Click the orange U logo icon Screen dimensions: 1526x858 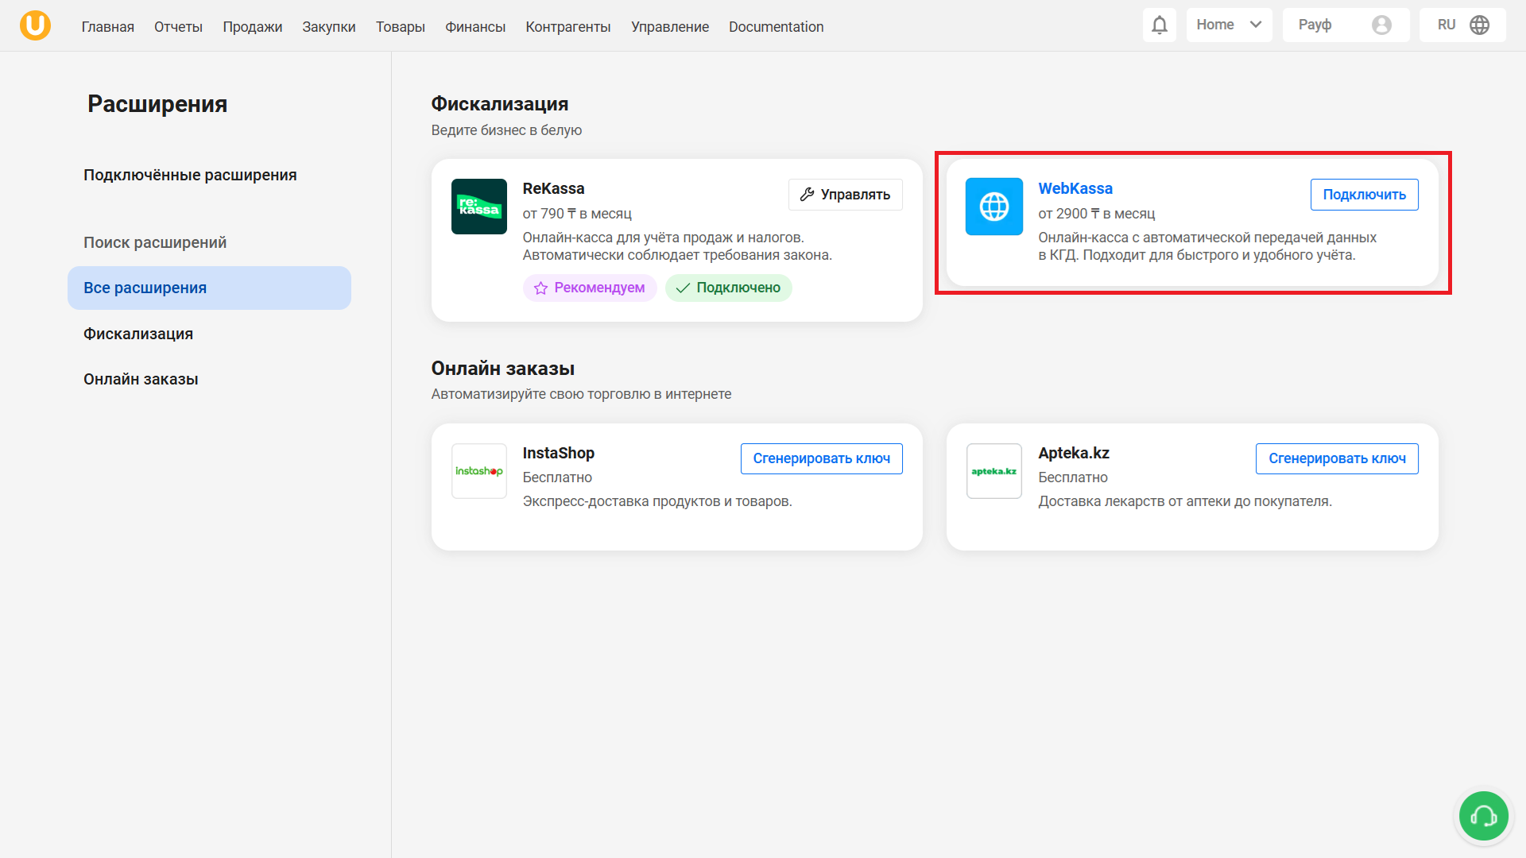click(x=35, y=25)
